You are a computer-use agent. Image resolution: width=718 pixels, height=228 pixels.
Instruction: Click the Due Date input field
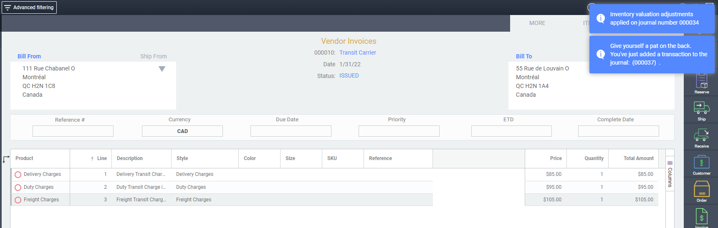pos(291,131)
